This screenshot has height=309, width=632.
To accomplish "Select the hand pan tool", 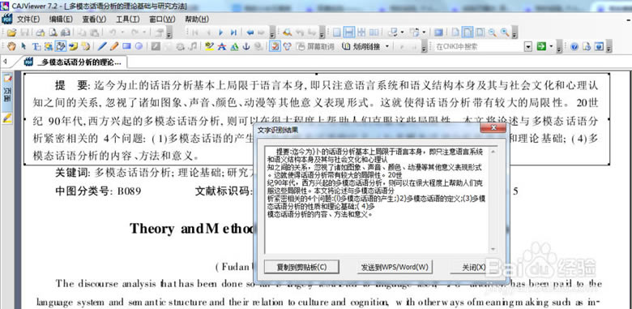I will pyautogui.click(x=11, y=46).
